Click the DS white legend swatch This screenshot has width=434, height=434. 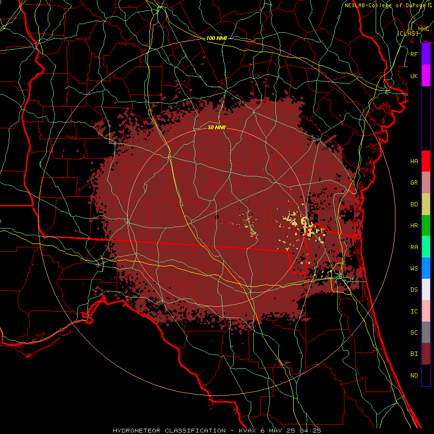coord(426,289)
